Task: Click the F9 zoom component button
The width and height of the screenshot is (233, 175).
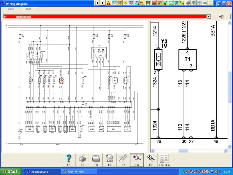Action: click(x=151, y=159)
